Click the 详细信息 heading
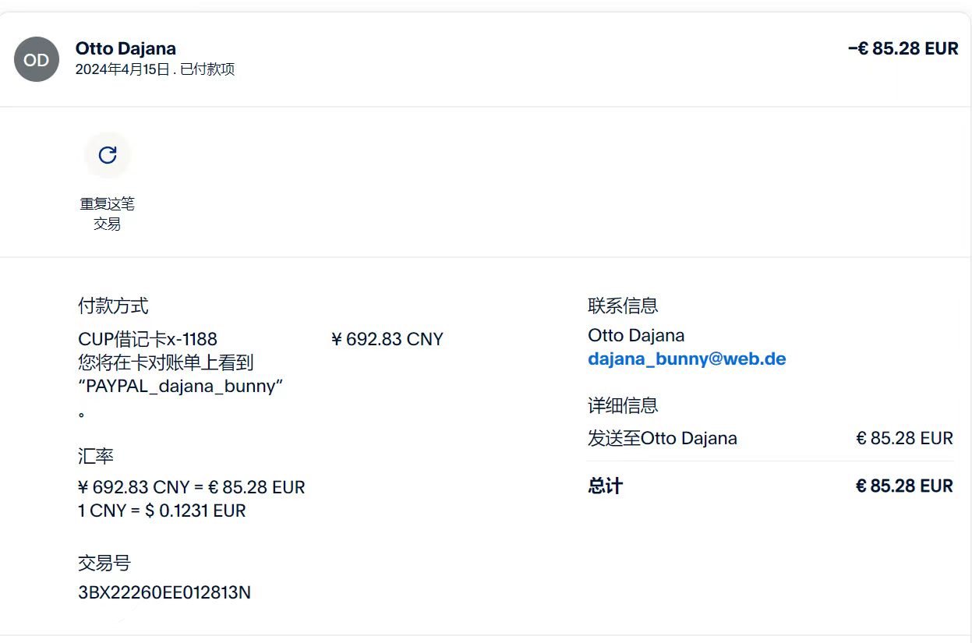This screenshot has width=972, height=643. point(623,405)
